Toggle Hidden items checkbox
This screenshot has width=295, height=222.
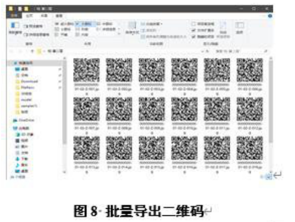tap(203, 37)
